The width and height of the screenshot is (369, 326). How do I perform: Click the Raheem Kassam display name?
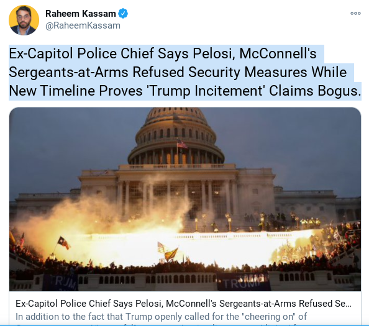point(81,14)
